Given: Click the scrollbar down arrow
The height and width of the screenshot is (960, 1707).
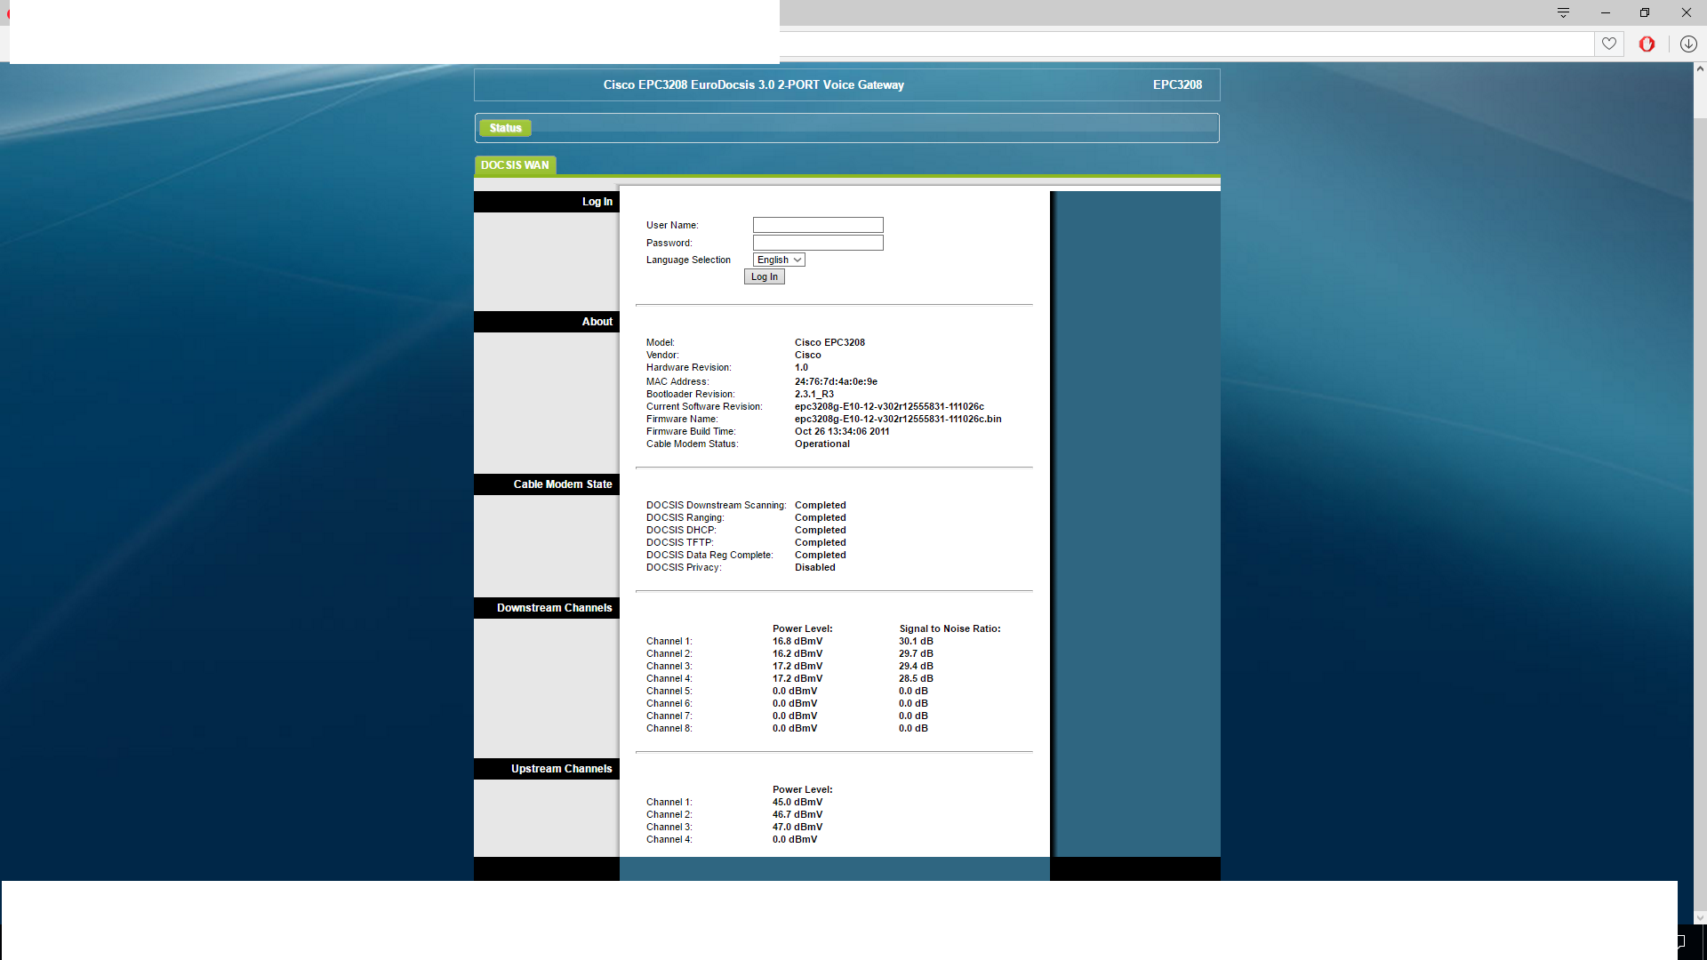Looking at the screenshot, I should coord(1700,918).
